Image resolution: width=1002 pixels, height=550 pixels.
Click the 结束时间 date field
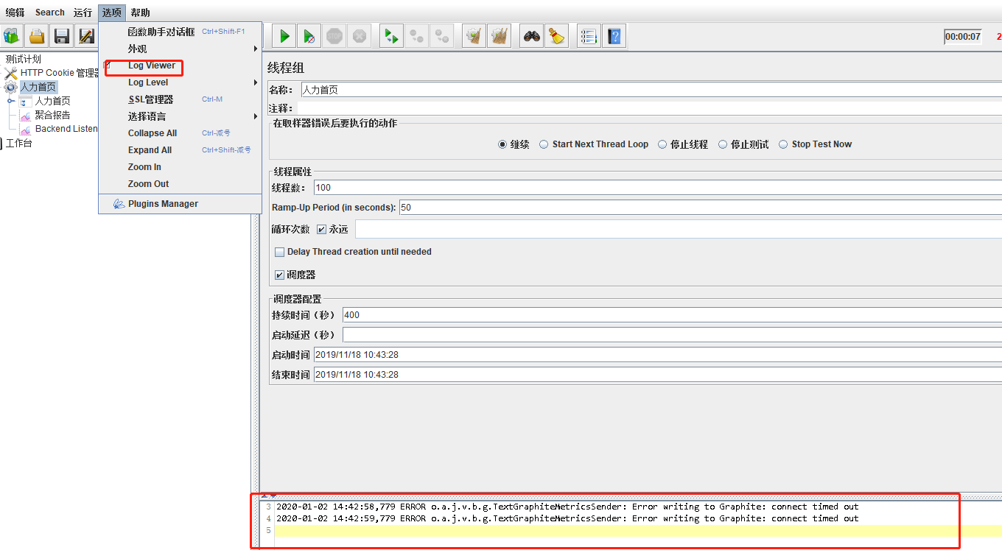tap(658, 375)
